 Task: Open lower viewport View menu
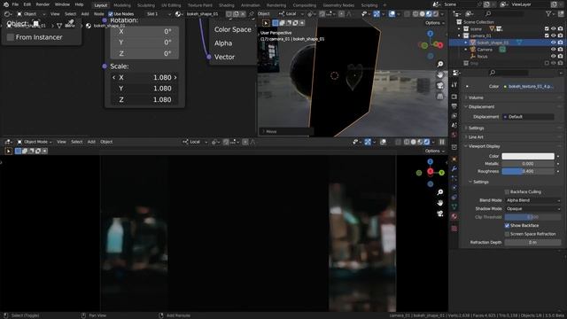(61, 142)
